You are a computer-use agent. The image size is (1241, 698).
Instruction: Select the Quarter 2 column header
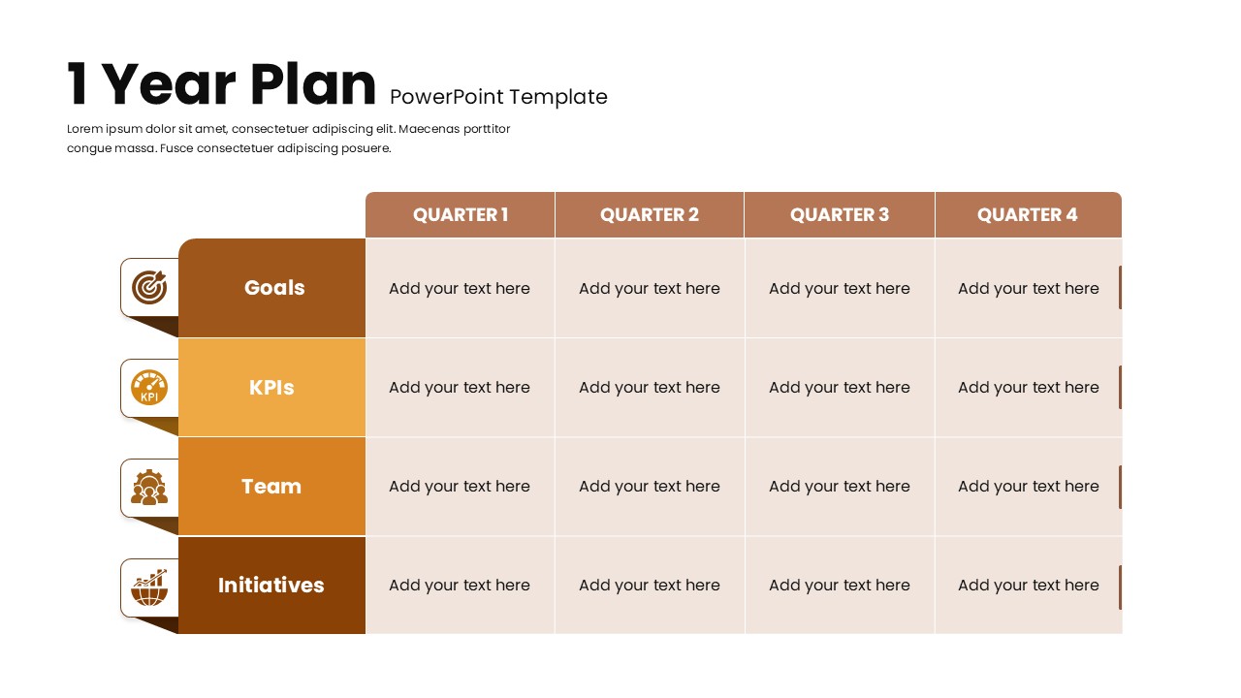[x=650, y=215]
